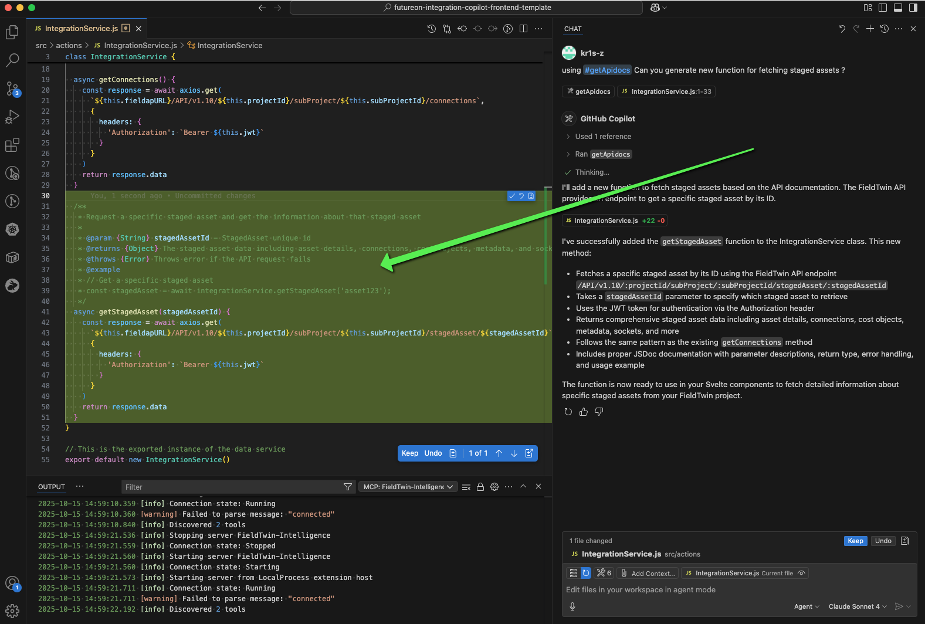Switch to the OUTPUT panel tab

coord(52,487)
